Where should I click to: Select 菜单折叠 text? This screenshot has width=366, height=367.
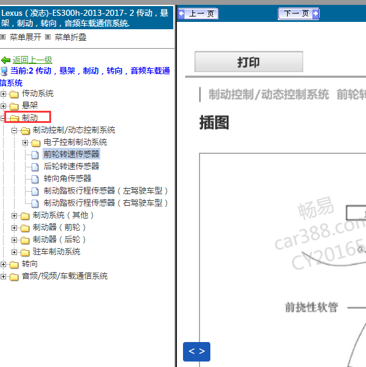point(71,37)
